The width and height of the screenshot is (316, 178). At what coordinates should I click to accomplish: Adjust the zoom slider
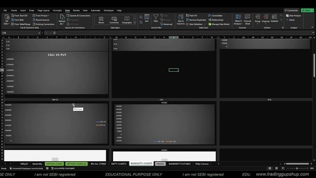[x=297, y=168]
